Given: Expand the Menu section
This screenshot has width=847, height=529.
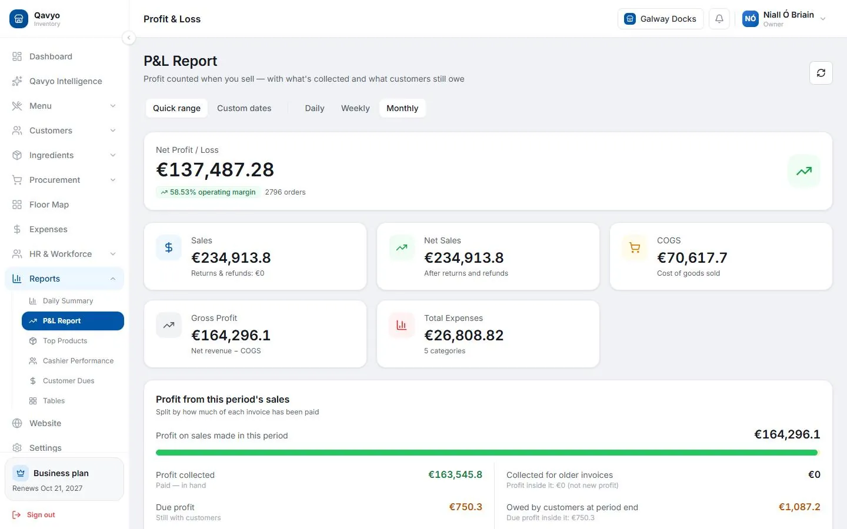Looking at the screenshot, I should (64, 106).
